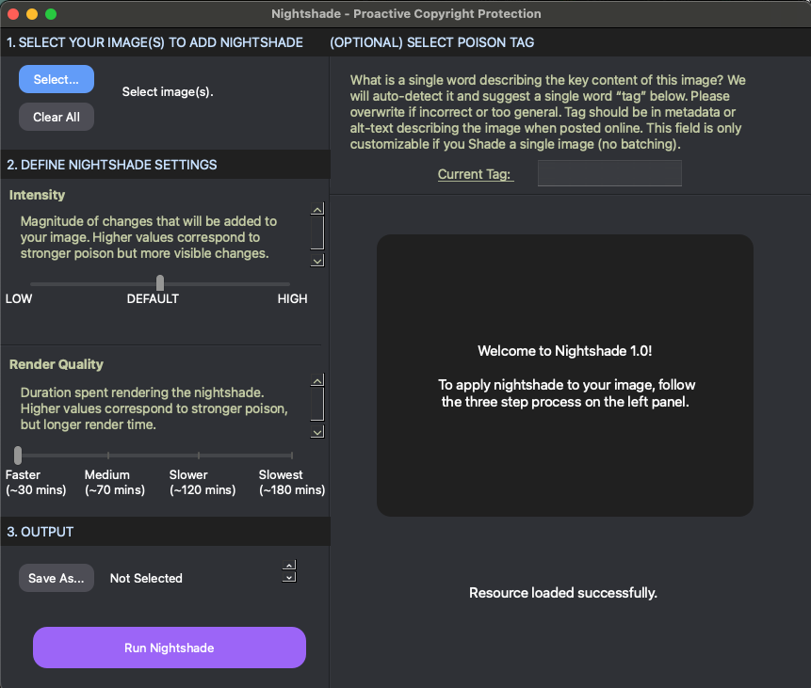
Task: Click the Intensity slider handle
Action: coord(160,283)
